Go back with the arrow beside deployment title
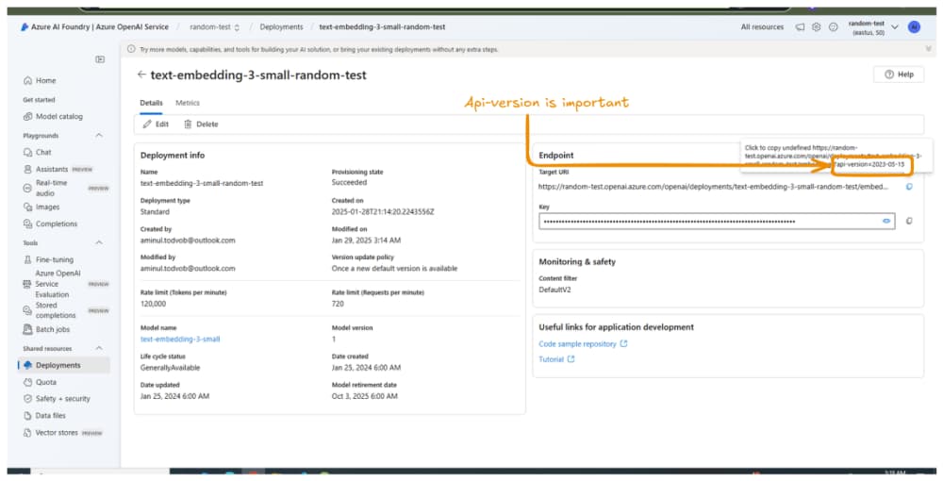This screenshot has width=943, height=481. tap(141, 75)
